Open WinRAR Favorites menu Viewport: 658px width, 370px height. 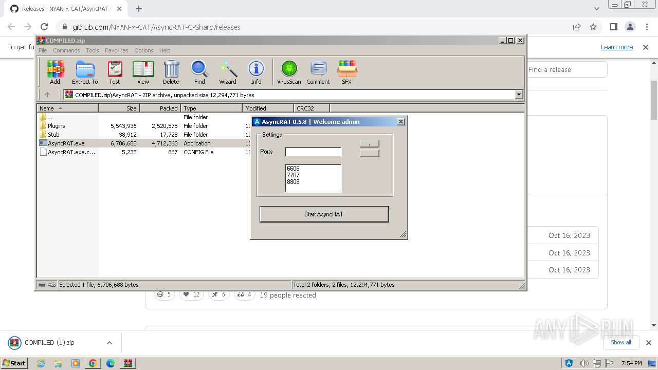pos(117,50)
